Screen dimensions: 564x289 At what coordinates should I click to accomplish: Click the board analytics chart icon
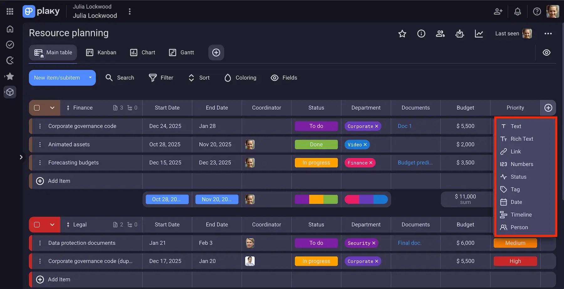[x=479, y=33]
